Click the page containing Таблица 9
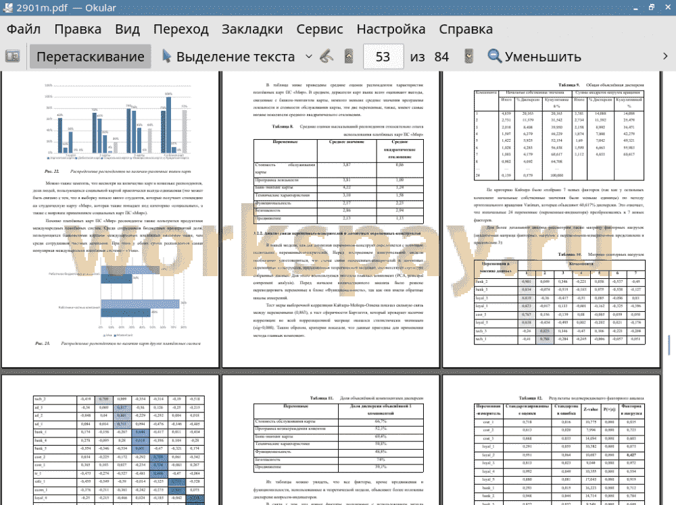676x505 pixels. 552,219
